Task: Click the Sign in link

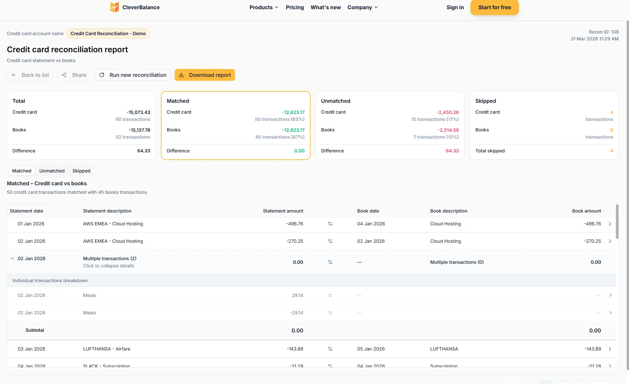Action: tap(455, 7)
